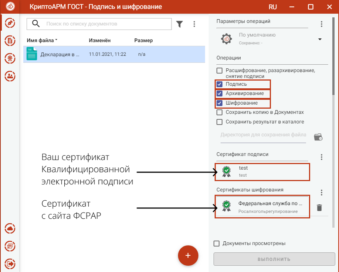Screen dimensions: 339x272
Task: Sort by Размер column header
Action: (x=143, y=40)
